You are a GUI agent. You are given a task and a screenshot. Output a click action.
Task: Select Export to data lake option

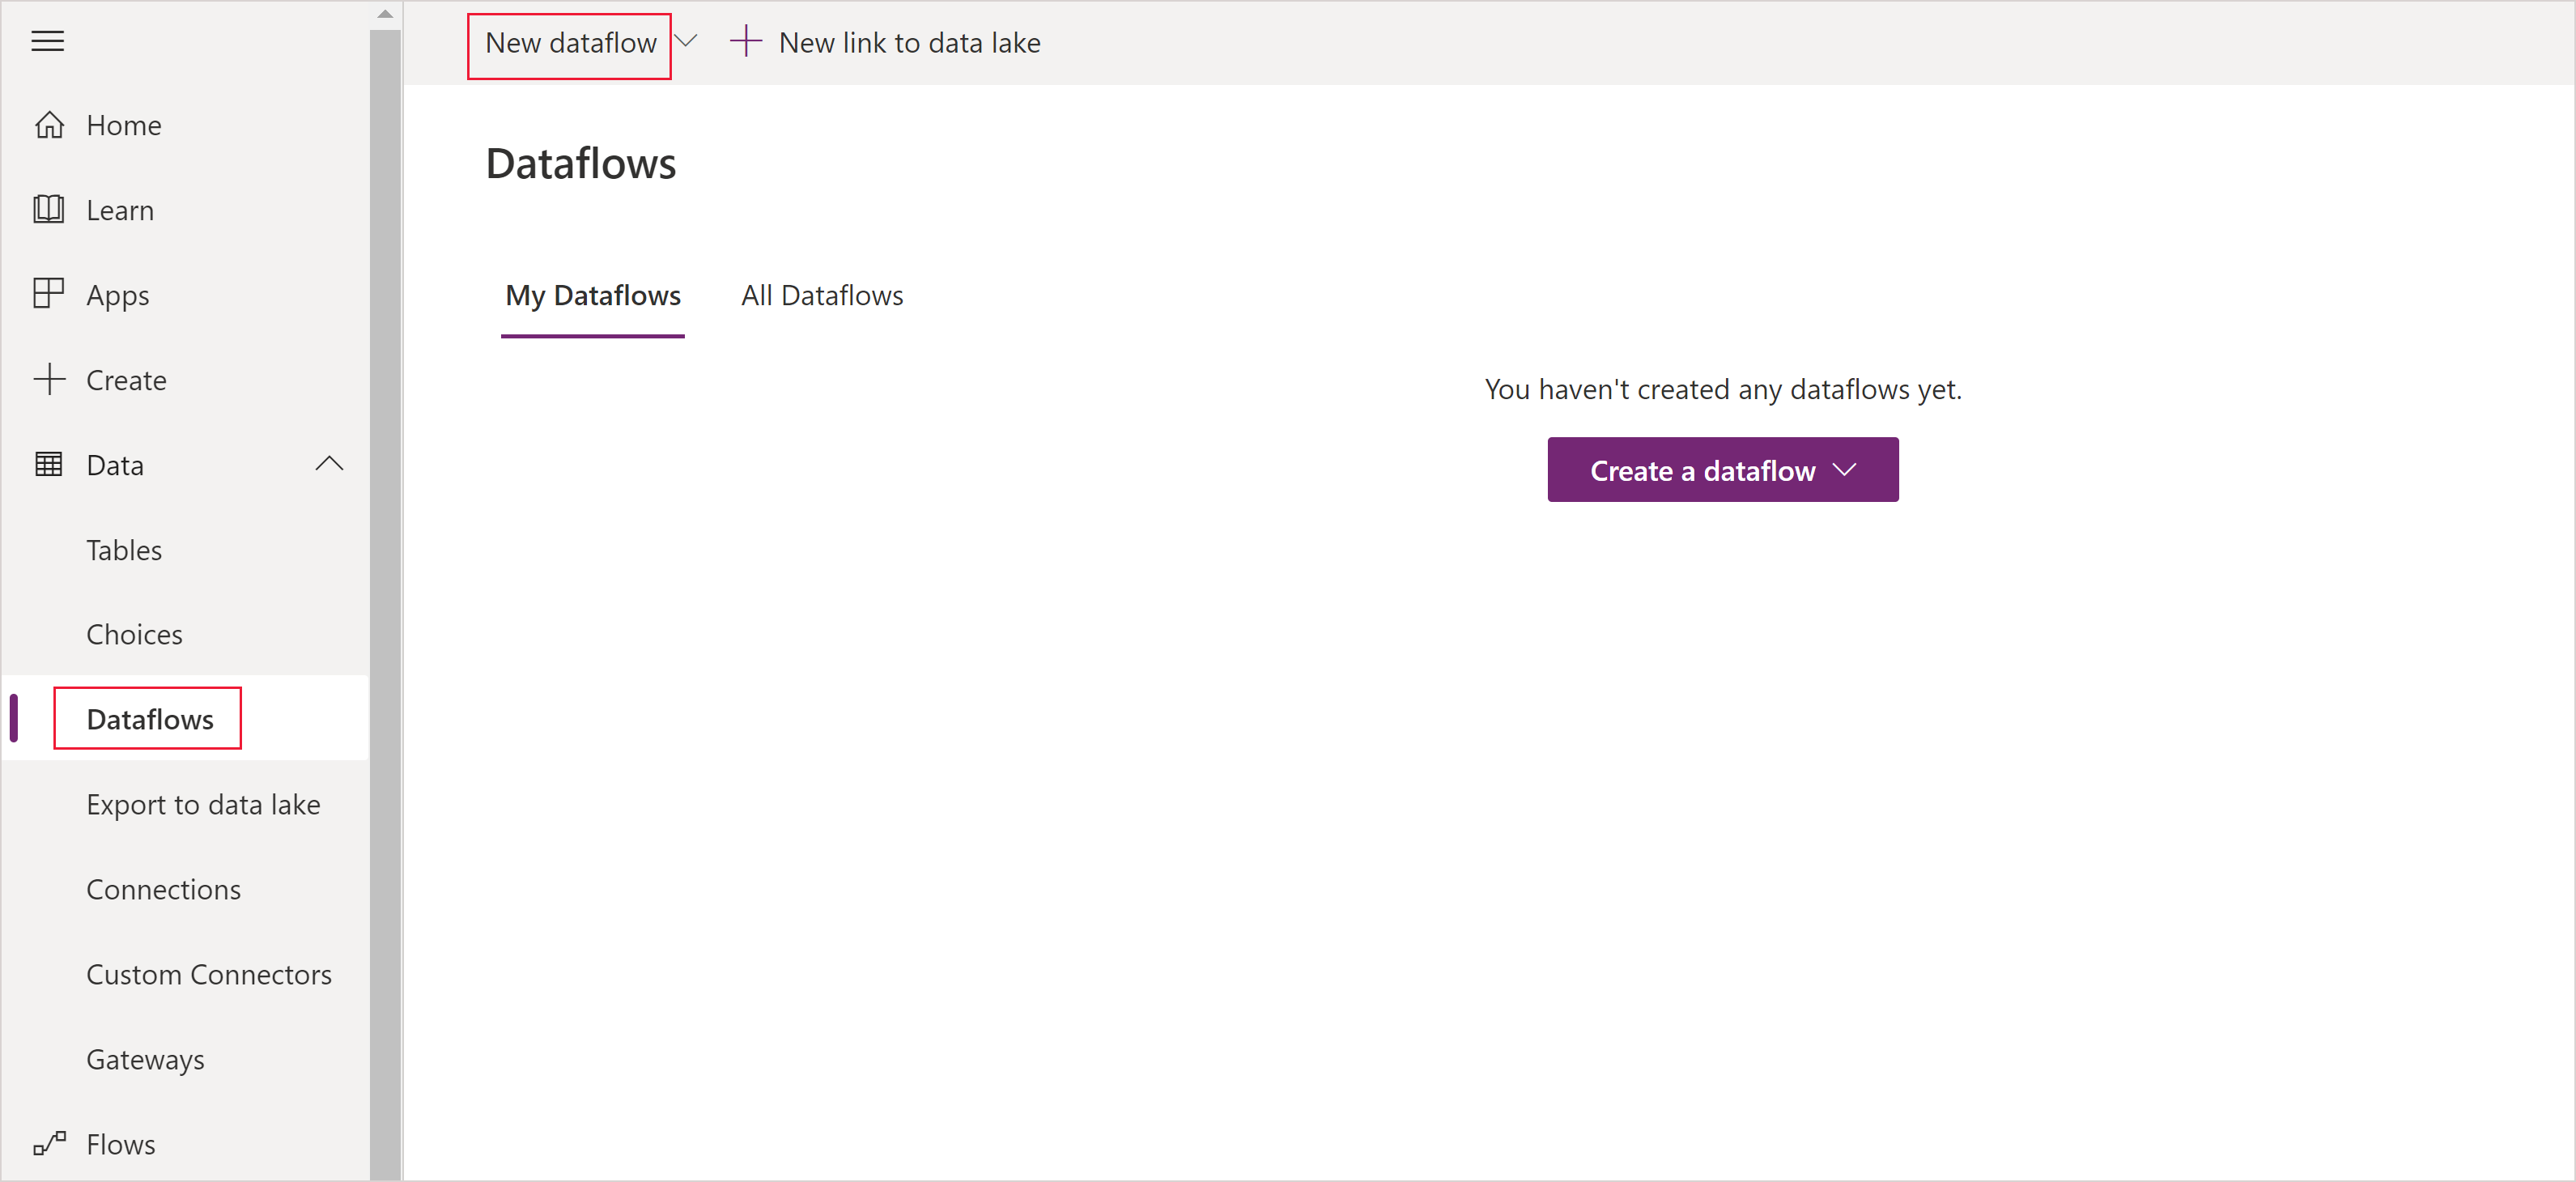[x=202, y=804]
